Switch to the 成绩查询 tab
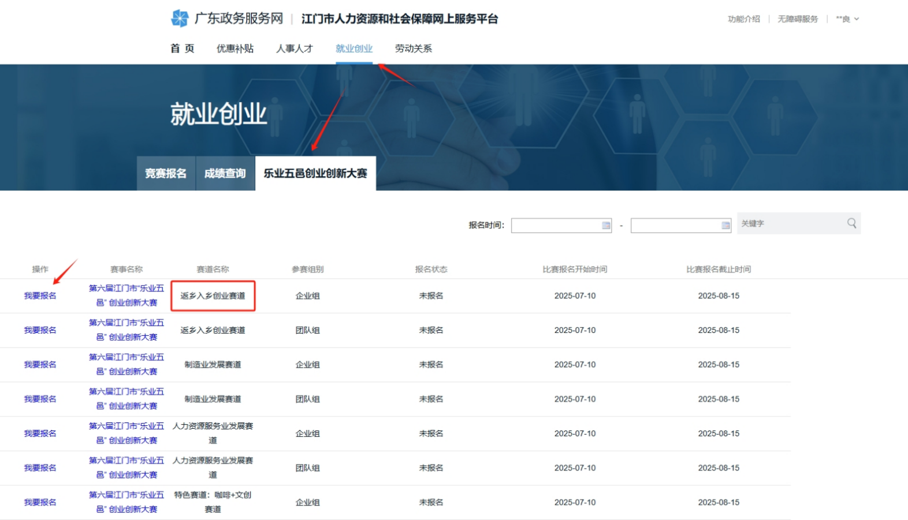The width and height of the screenshot is (908, 520). [x=225, y=173]
